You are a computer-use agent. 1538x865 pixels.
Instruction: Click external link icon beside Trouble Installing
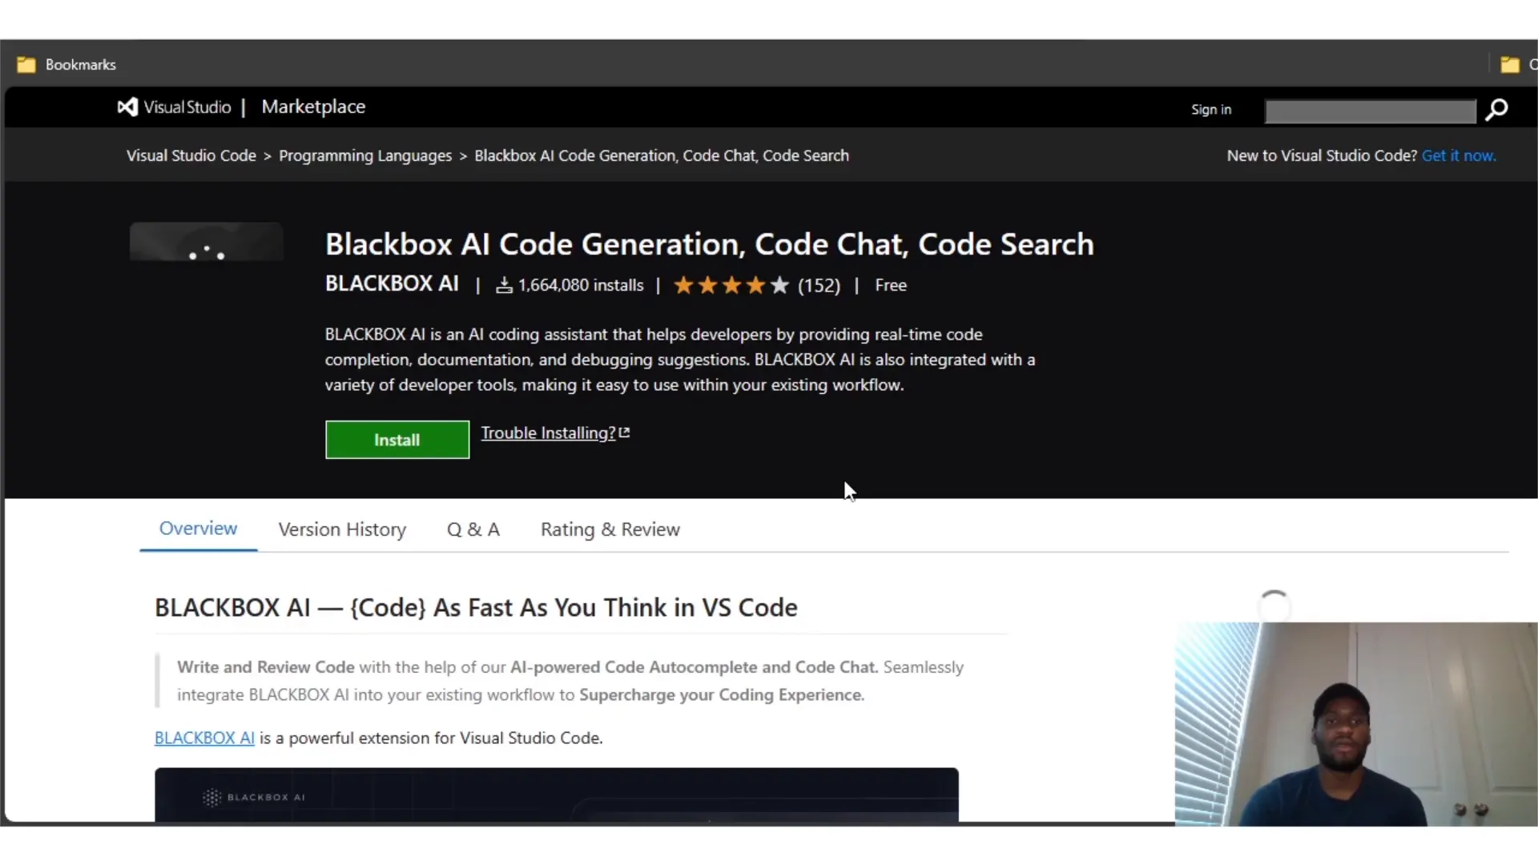(x=625, y=432)
